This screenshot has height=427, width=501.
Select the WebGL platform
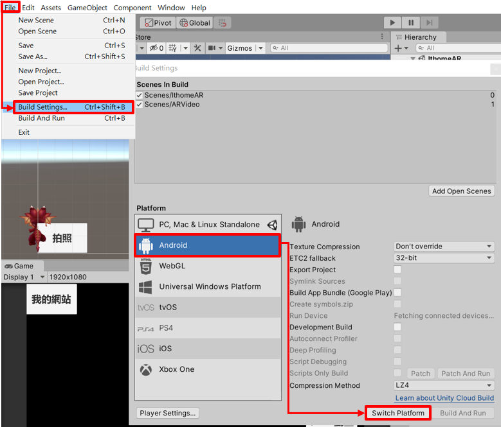coord(208,266)
